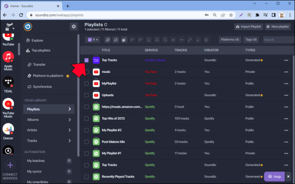Click the playlist Search field

click(x=279, y=40)
